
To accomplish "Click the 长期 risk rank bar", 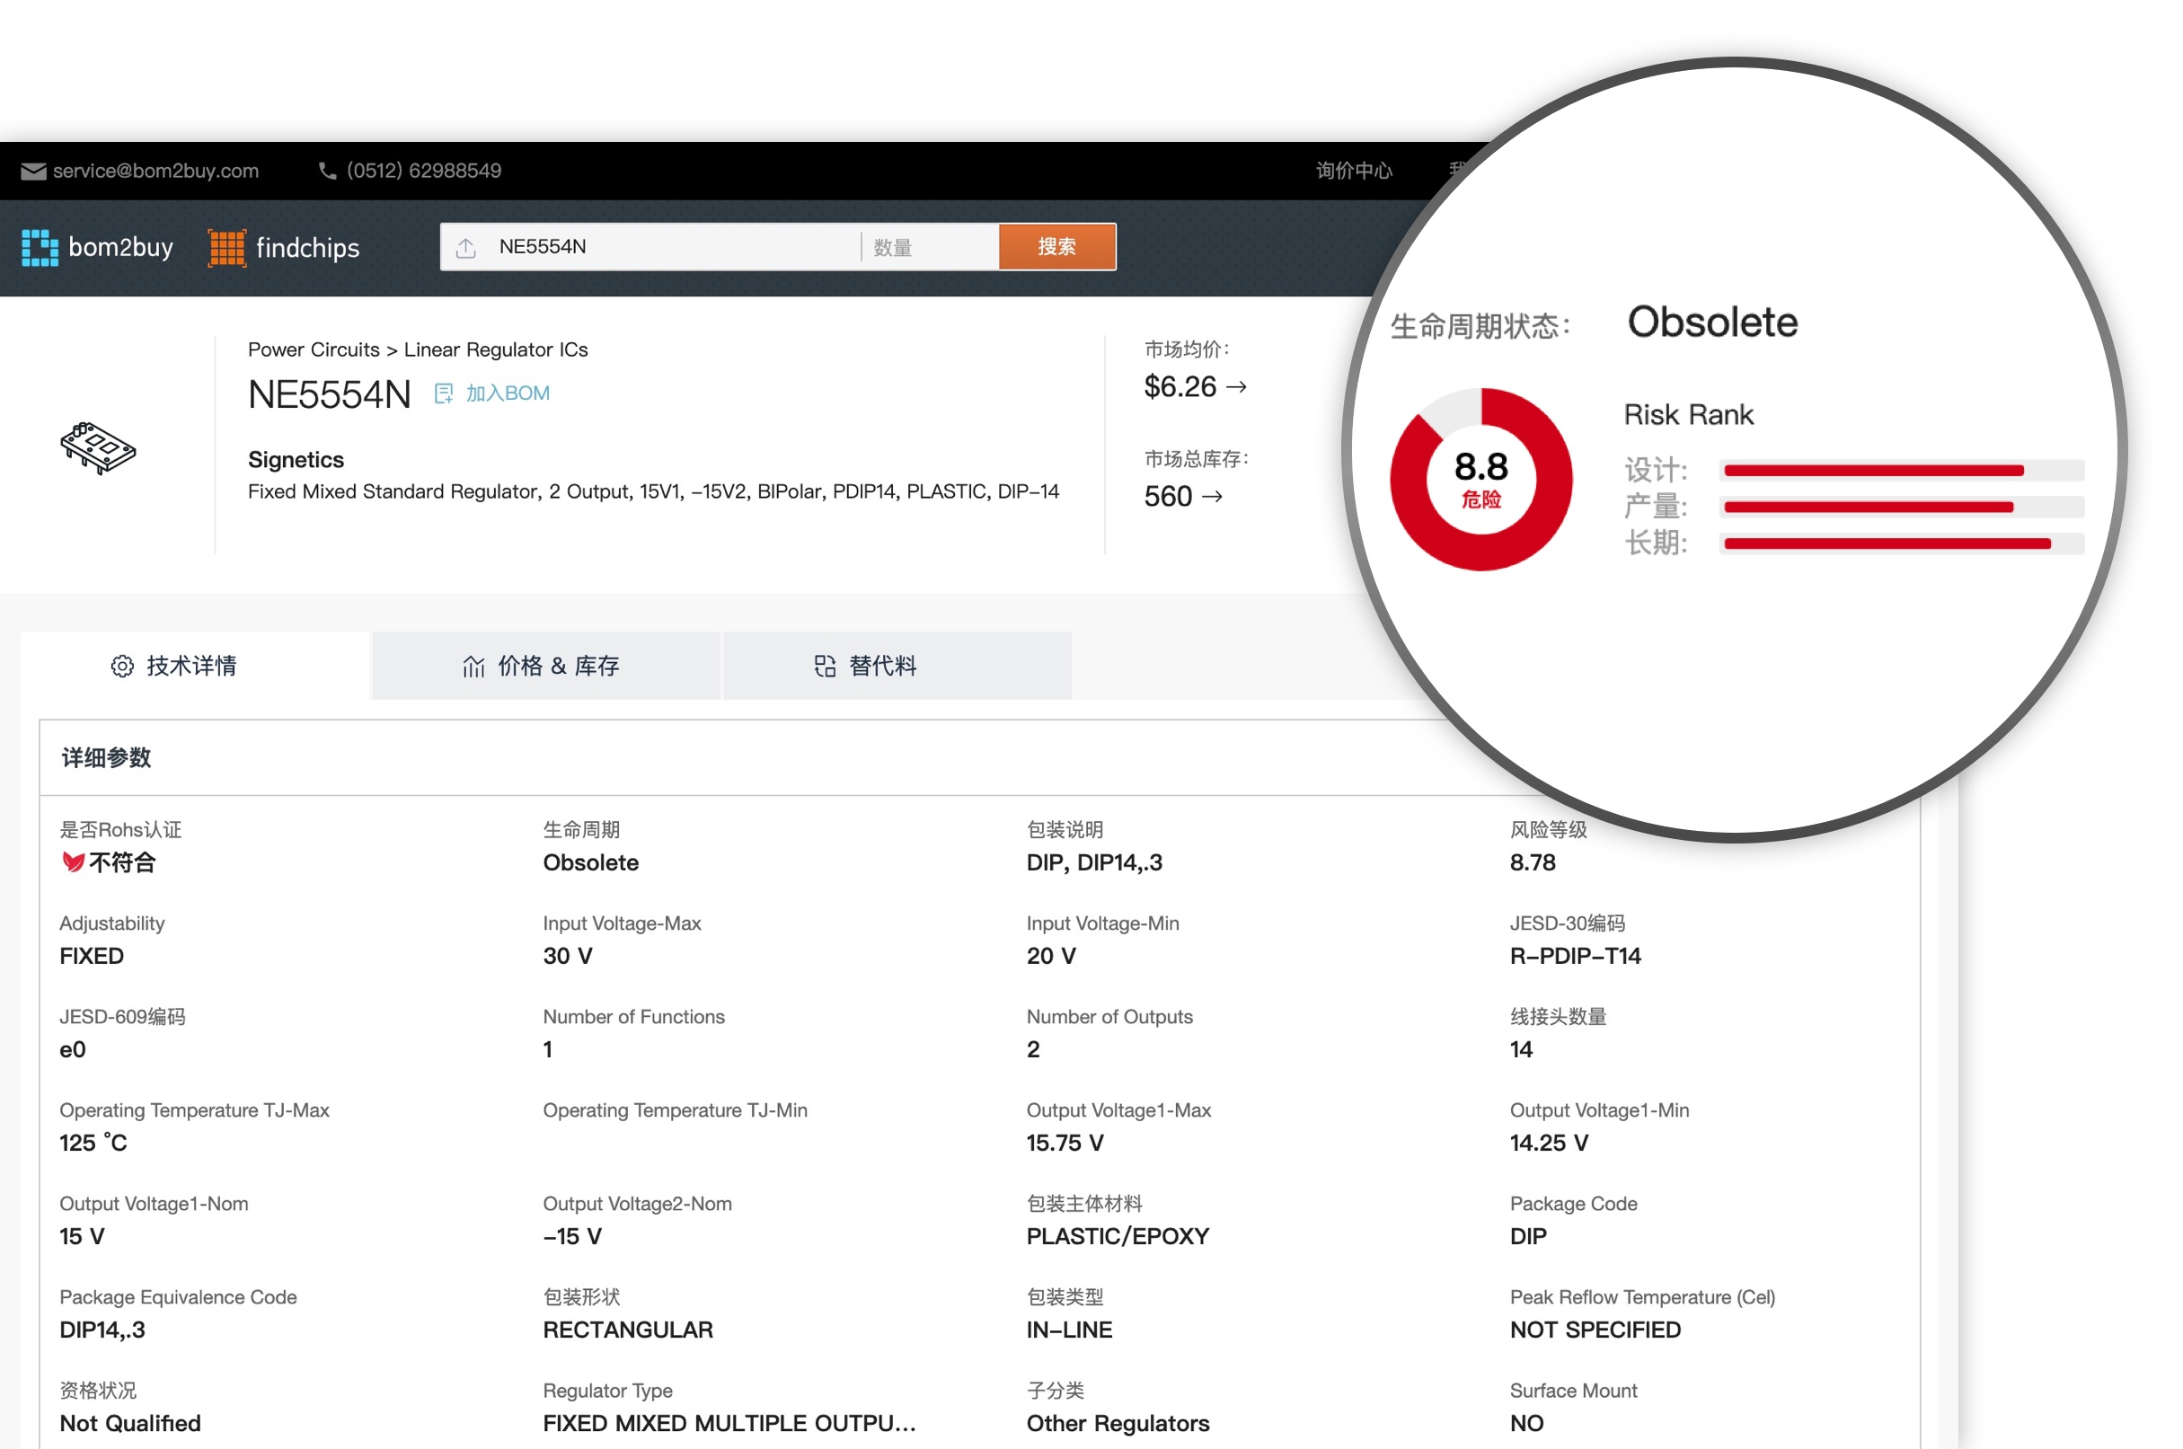I will (1902, 543).
